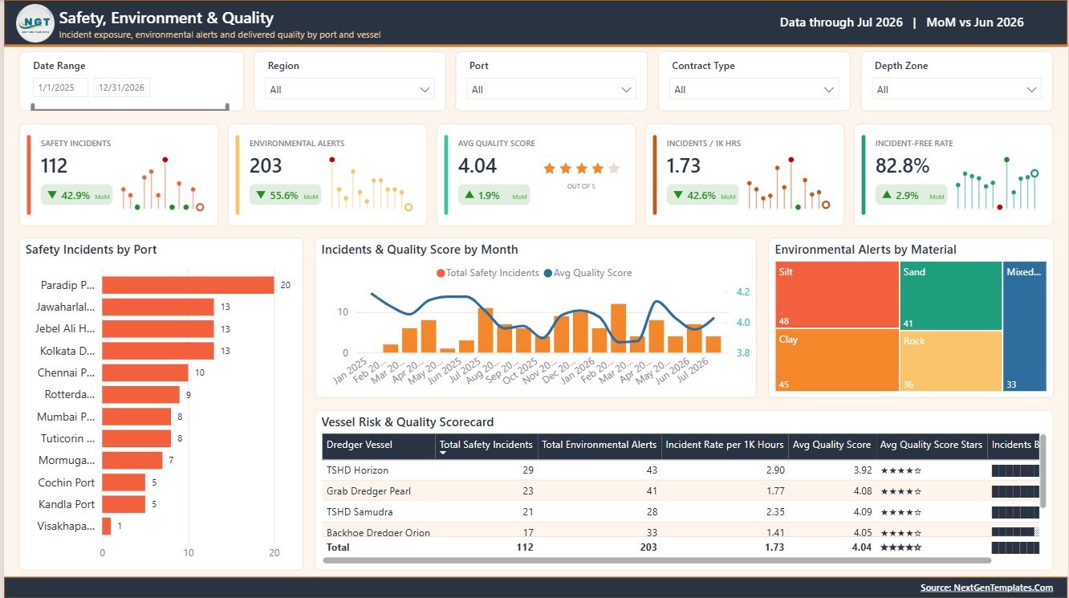Image resolution: width=1069 pixels, height=598 pixels.
Task: Click the start date field 1/1/2025
Action: (60, 87)
